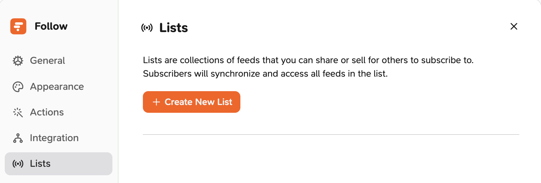Click the Follow app name text

(51, 26)
